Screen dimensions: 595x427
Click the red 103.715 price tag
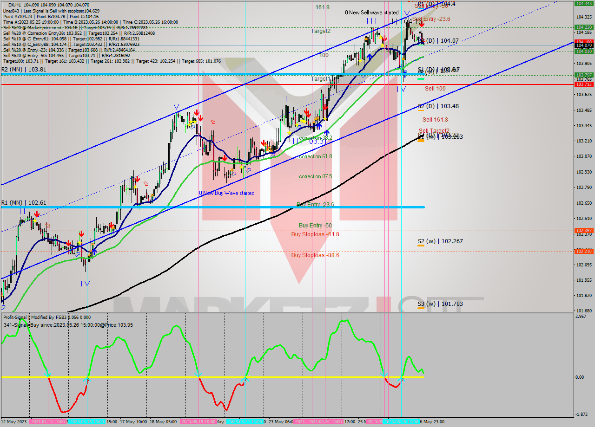coord(584,84)
